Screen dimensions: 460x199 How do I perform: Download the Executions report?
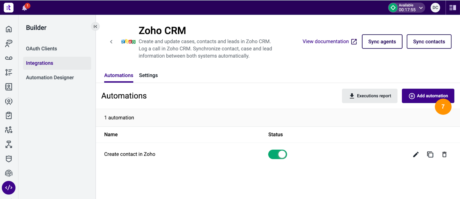coord(370,96)
